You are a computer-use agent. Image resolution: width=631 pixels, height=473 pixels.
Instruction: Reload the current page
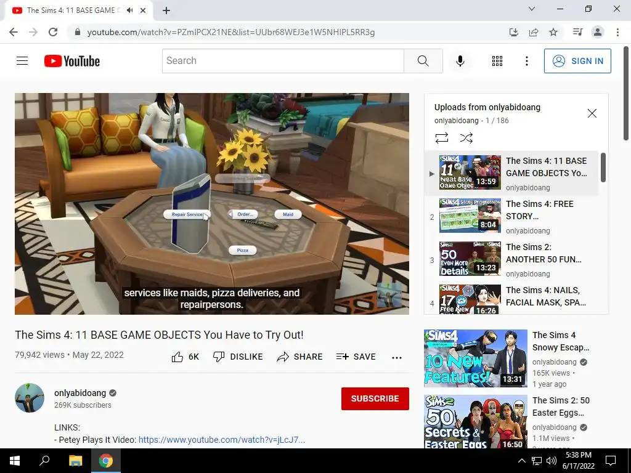pos(53,32)
